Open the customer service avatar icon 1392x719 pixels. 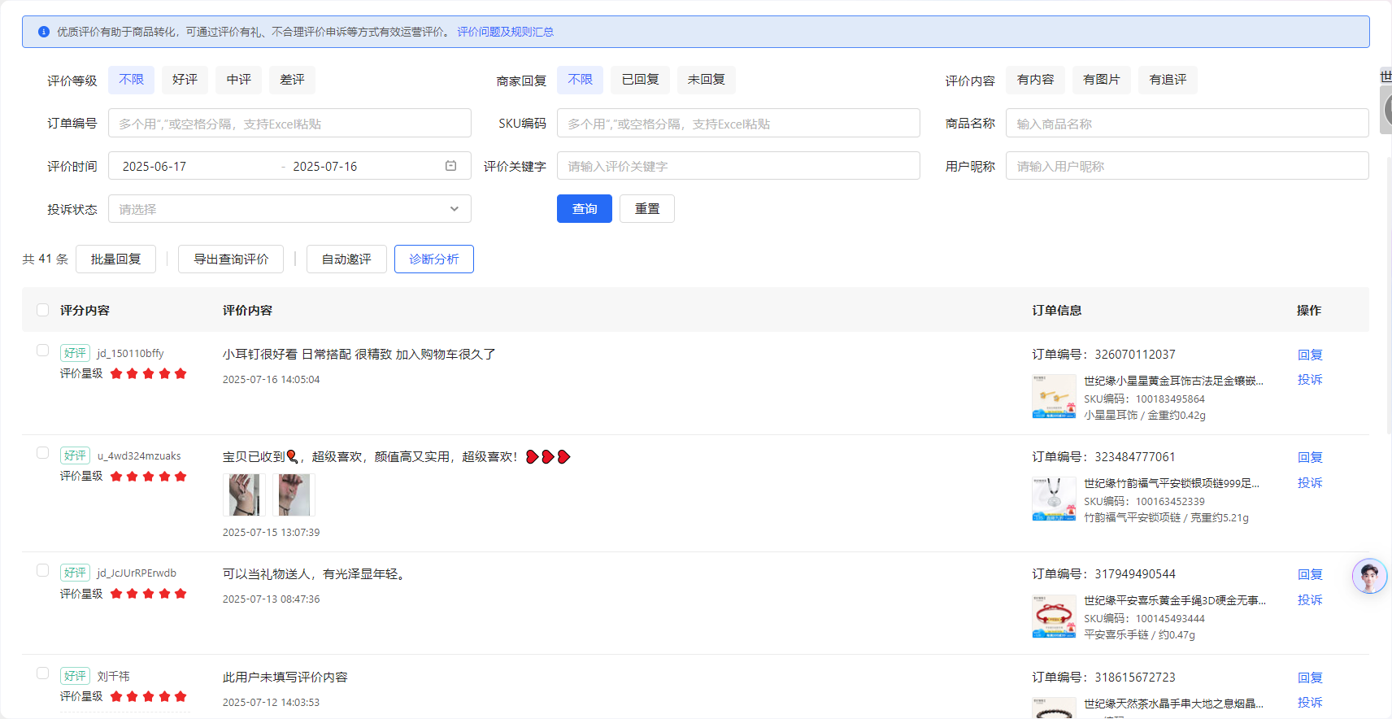(x=1369, y=577)
